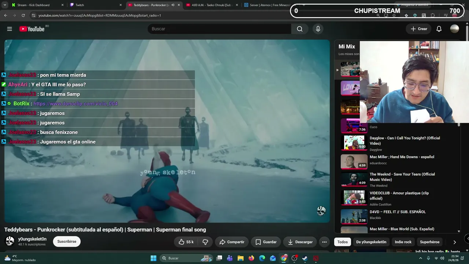The image size is (469, 264).
Task: Open the weather widget on the taskbar
Action: [x=20, y=258]
